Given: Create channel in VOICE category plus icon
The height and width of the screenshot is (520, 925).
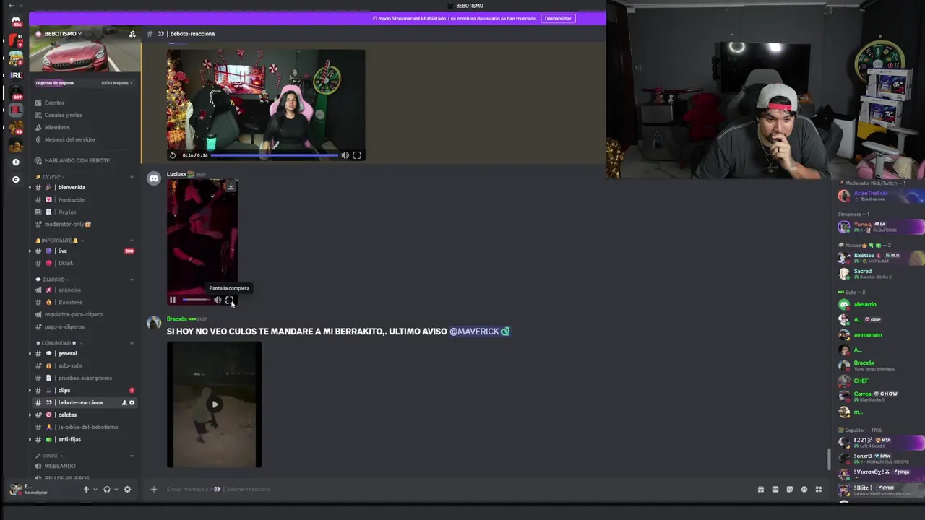Looking at the screenshot, I should pyautogui.click(x=132, y=456).
